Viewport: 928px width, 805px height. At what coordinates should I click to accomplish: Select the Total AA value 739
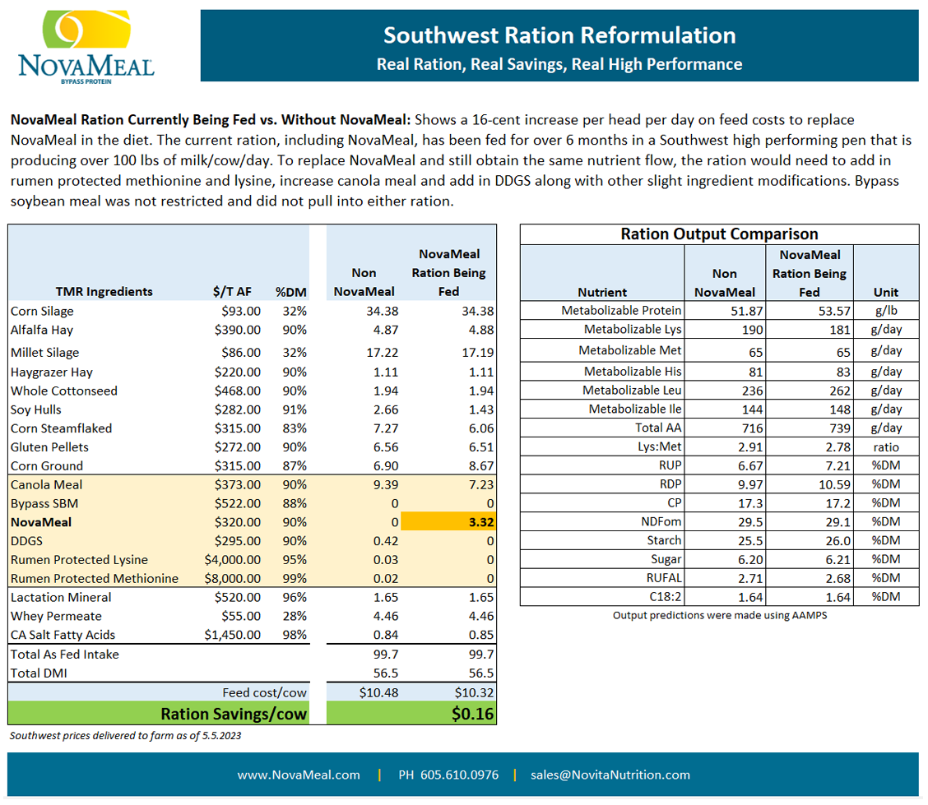pyautogui.click(x=840, y=428)
